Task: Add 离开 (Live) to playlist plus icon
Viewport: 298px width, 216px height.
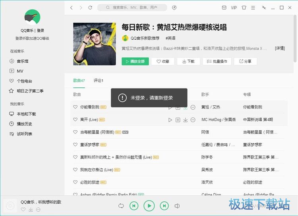Action: [178, 120]
